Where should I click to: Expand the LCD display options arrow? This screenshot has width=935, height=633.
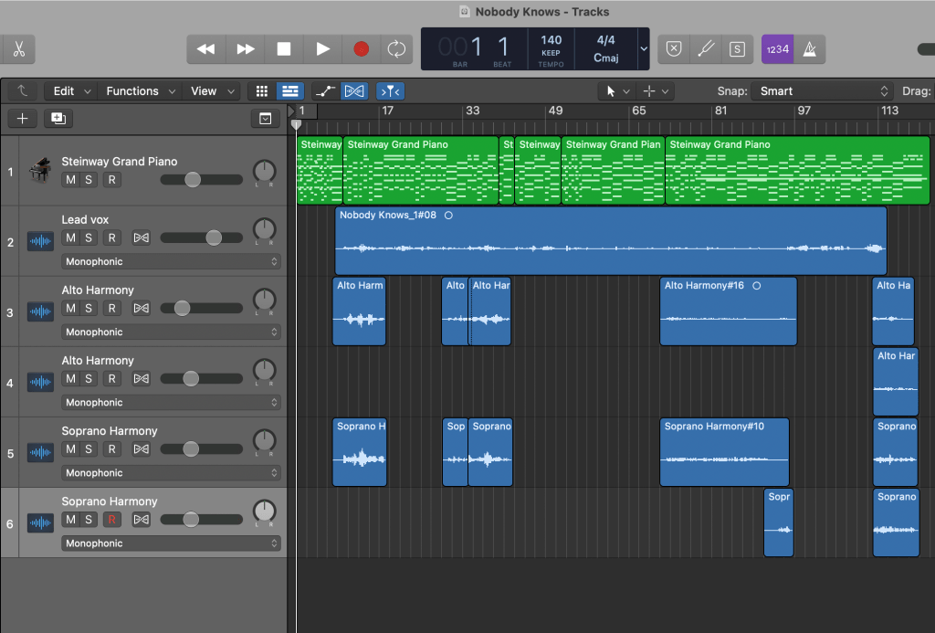[x=644, y=49]
